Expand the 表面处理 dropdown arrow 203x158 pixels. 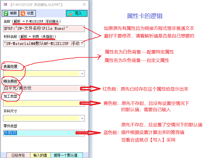click(x=82, y=74)
